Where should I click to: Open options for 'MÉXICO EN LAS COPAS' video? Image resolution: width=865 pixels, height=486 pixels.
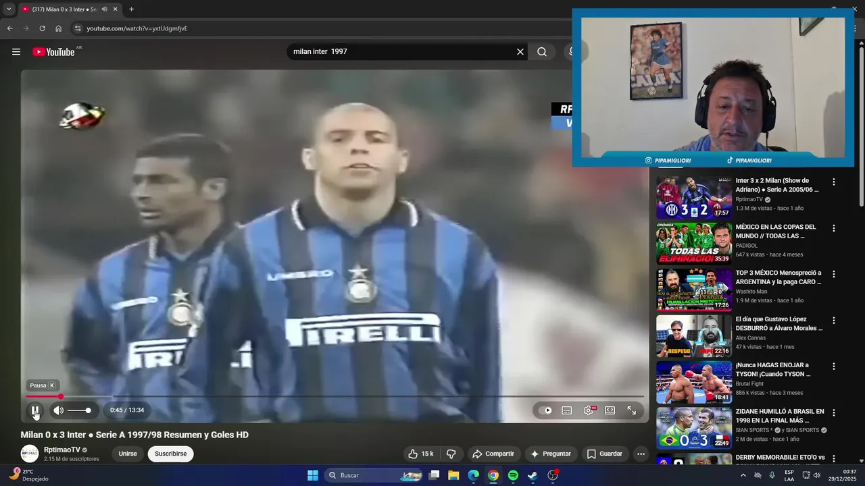pyautogui.click(x=834, y=228)
